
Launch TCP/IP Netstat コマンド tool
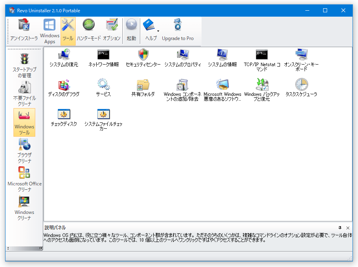[262, 60]
